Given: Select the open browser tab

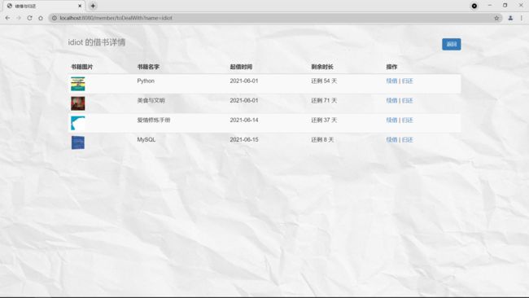Looking at the screenshot, I should point(45,6).
